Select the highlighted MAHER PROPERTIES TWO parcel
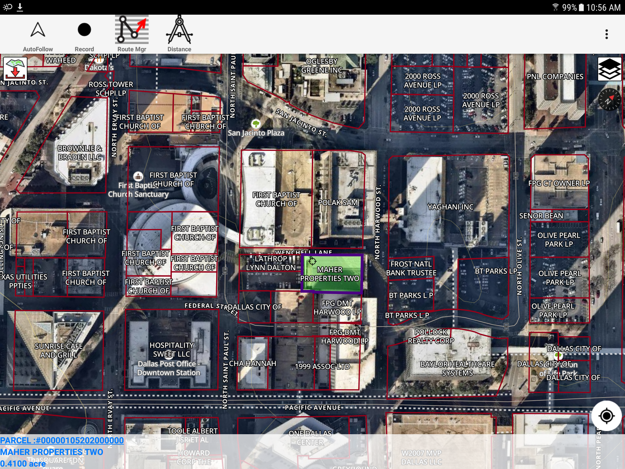Image resolution: width=625 pixels, height=469 pixels. pos(332,274)
